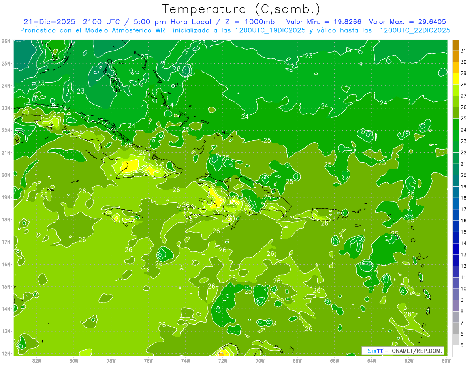The height and width of the screenshot is (366, 474).
Task: Click the date text "21-Dic-2025"
Action: pyautogui.click(x=50, y=22)
